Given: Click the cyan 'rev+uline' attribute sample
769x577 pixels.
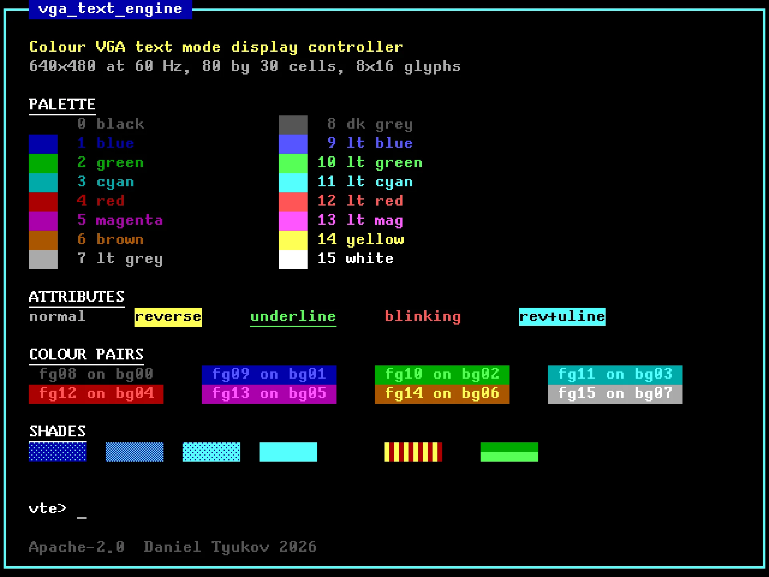Looking at the screenshot, I should [x=562, y=317].
